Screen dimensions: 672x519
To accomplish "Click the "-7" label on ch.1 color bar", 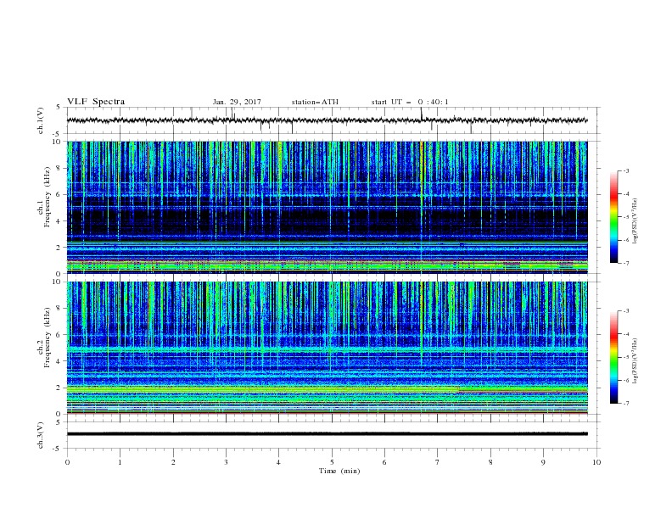I will 626,263.
